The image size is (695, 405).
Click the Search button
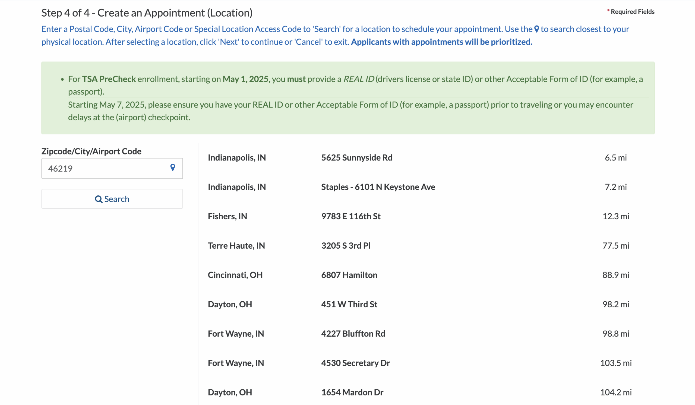pos(112,199)
